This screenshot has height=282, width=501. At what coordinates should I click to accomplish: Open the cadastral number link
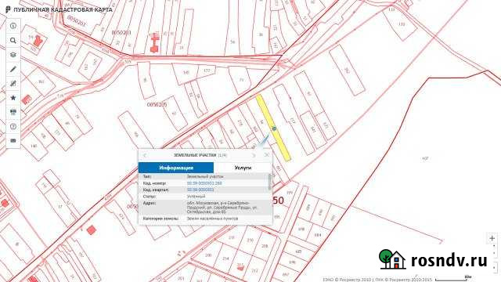tap(204, 183)
